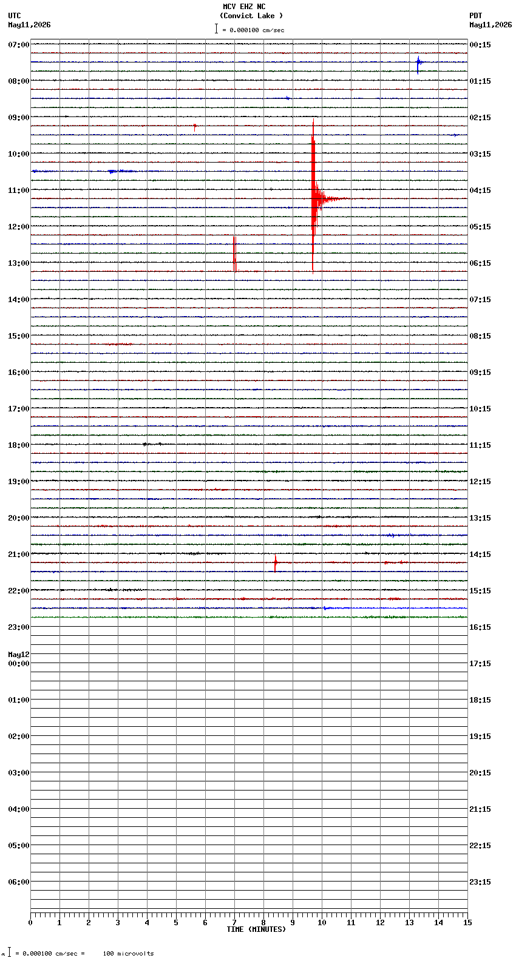Click the 'May11,2026' date under UTC

tap(29, 25)
